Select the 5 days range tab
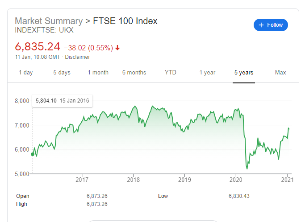This screenshot has width=301, height=222. coord(62,72)
